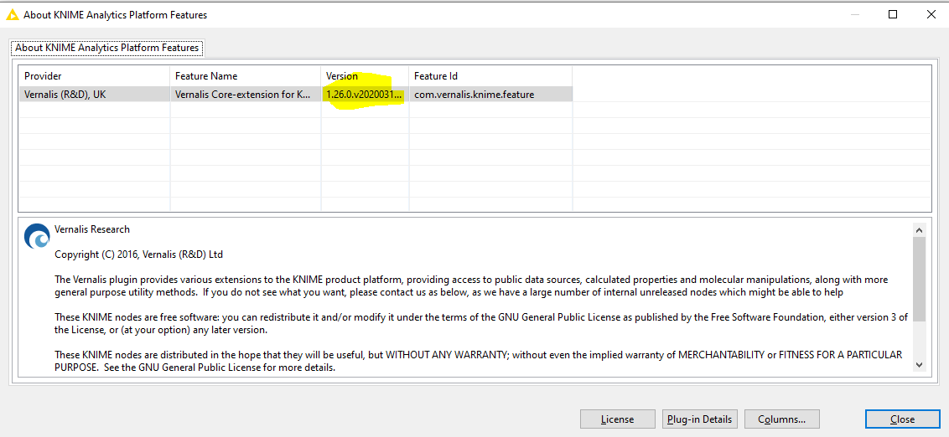This screenshot has height=437, width=949.
Task: Click the com.vernalis.knime.feature cell
Action: click(x=490, y=95)
